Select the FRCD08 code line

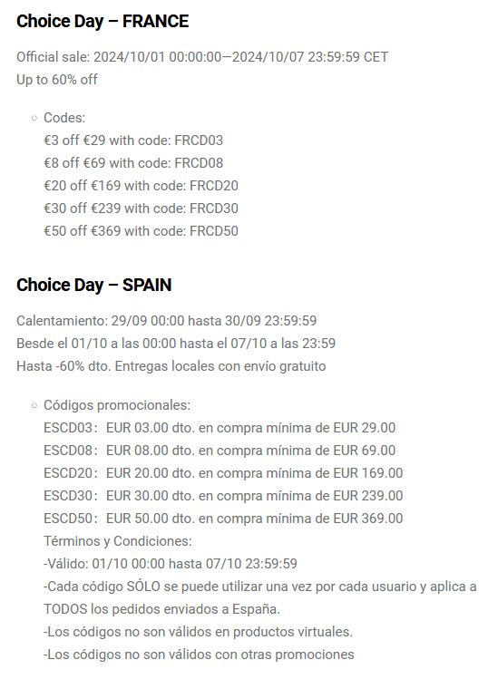[133, 163]
